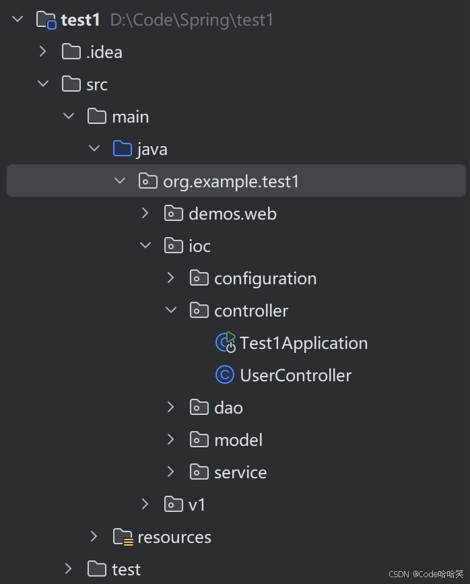Select the service package label
The height and width of the screenshot is (584, 470).
click(240, 472)
